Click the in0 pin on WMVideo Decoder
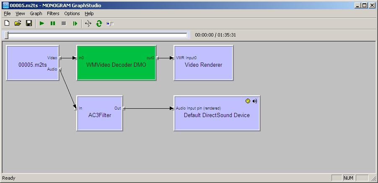Viewport: 378px width, 183px height. (75, 58)
